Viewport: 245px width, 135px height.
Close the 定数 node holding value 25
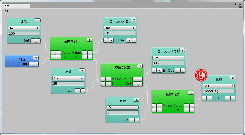point(82,70)
